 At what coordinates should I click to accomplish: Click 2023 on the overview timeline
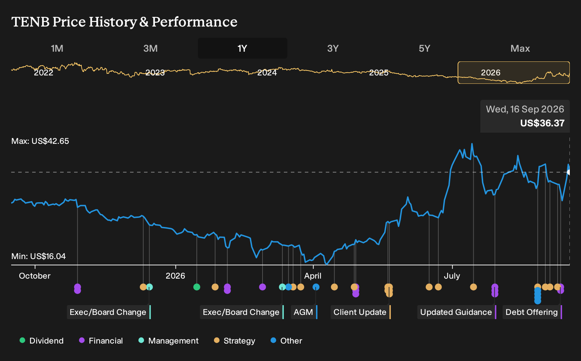tap(155, 73)
